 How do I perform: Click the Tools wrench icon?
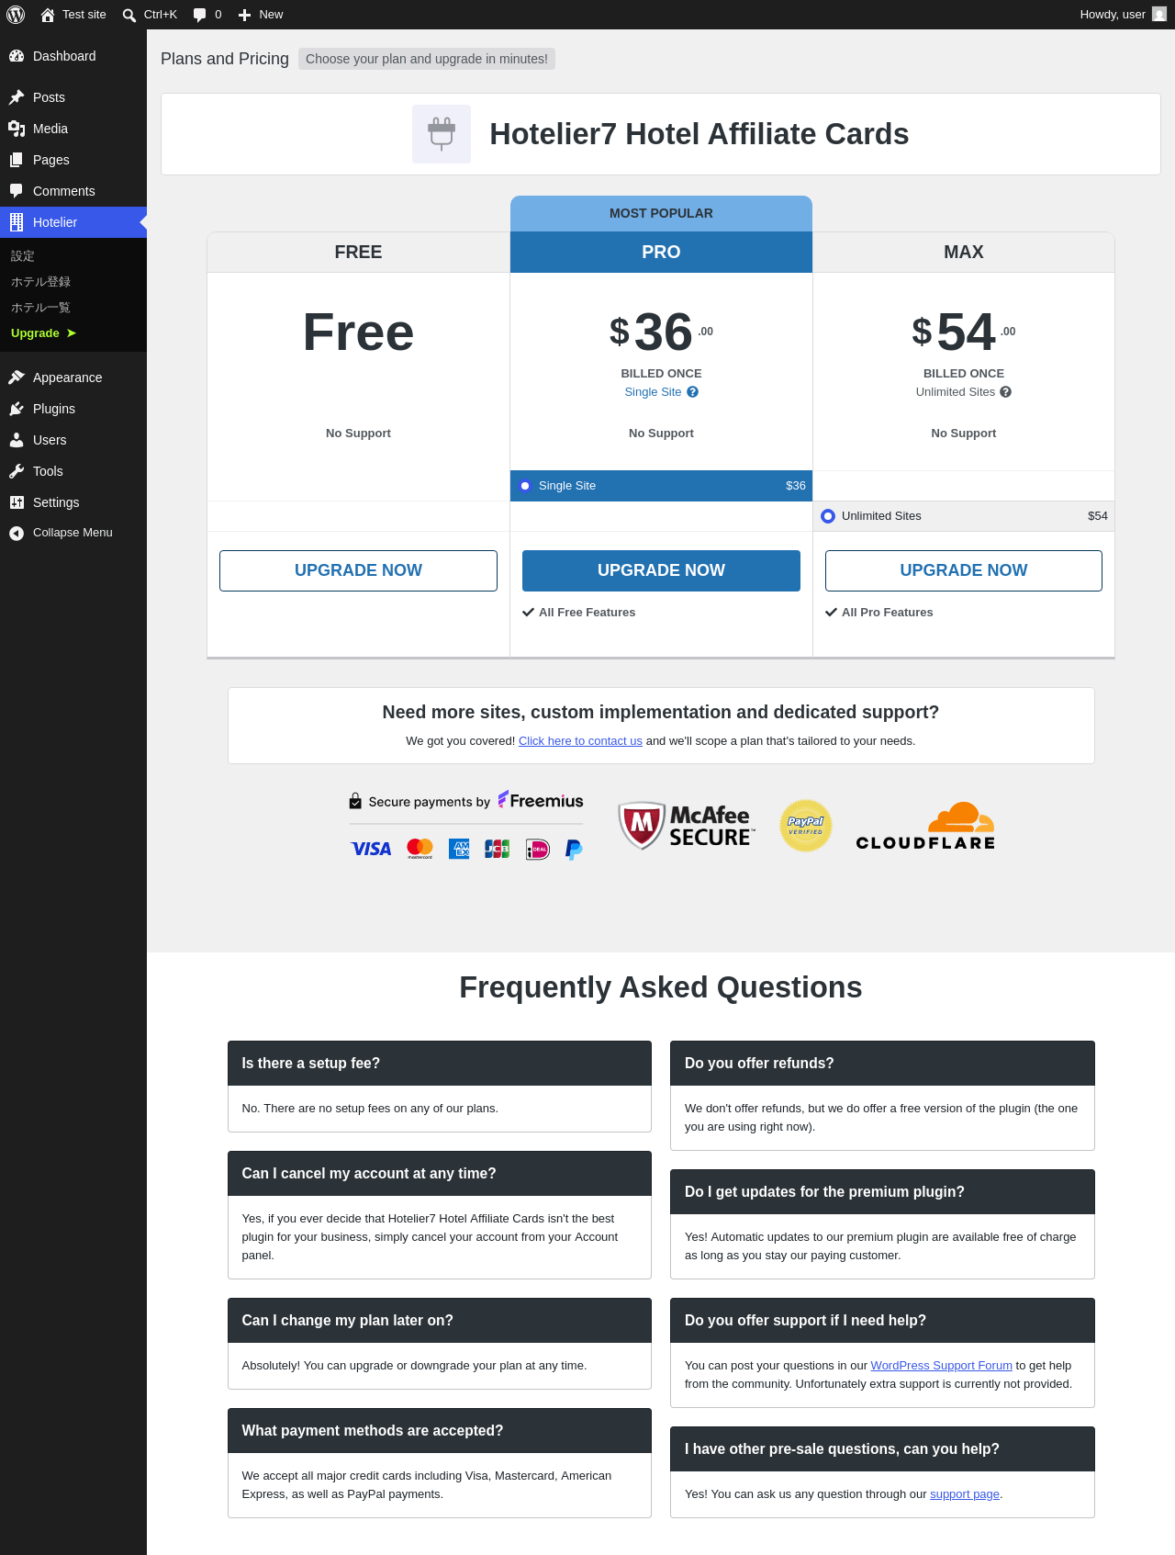tap(17, 471)
